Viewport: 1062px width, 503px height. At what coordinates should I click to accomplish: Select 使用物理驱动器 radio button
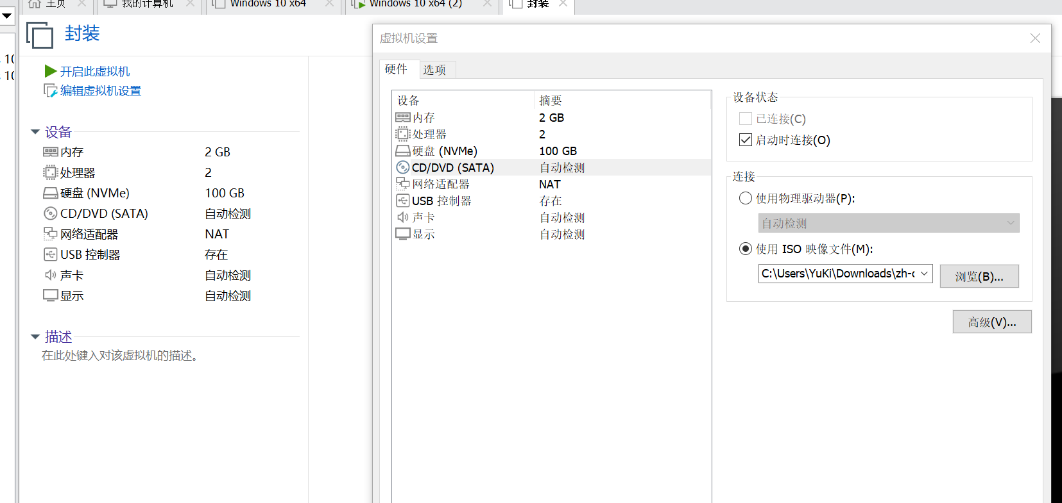746,199
